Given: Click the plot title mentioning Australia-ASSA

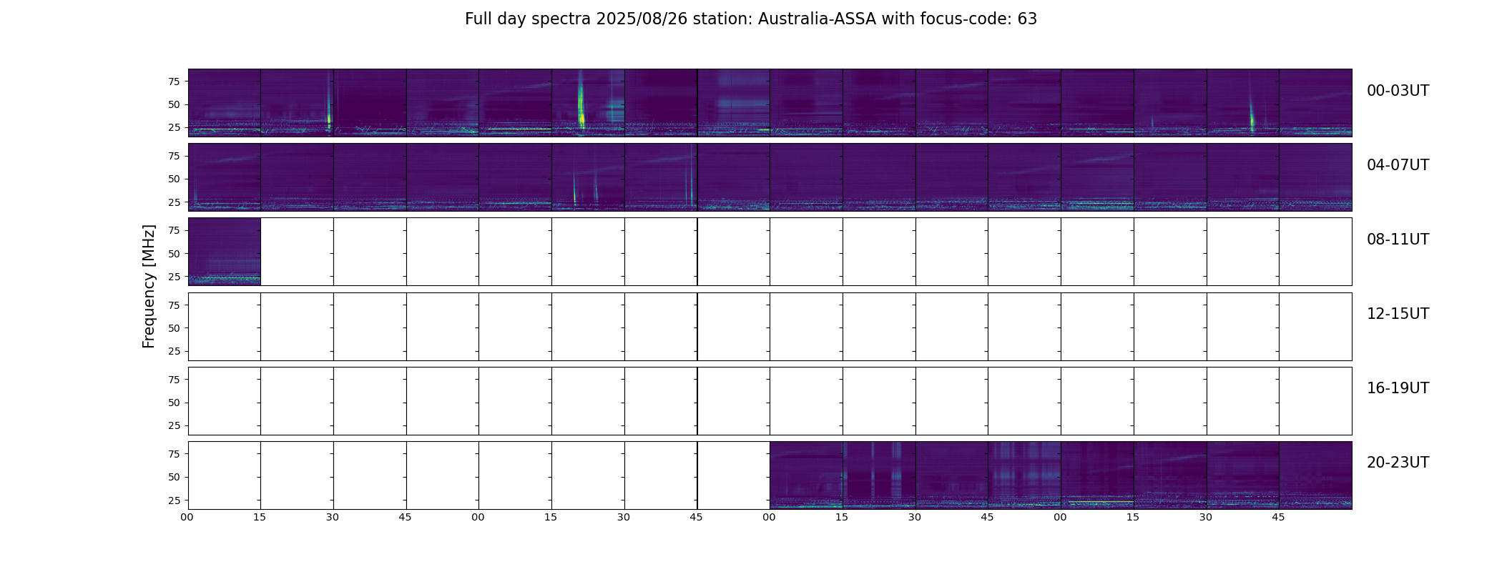Looking at the screenshot, I should (750, 19).
